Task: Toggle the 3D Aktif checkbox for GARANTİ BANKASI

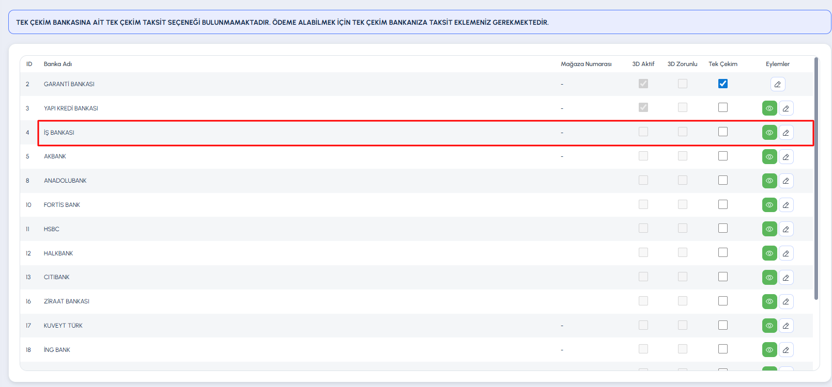Action: pyautogui.click(x=643, y=84)
